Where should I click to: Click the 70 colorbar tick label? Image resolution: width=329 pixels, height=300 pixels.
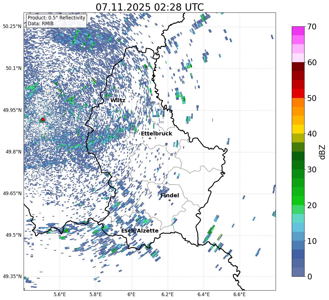(312, 27)
